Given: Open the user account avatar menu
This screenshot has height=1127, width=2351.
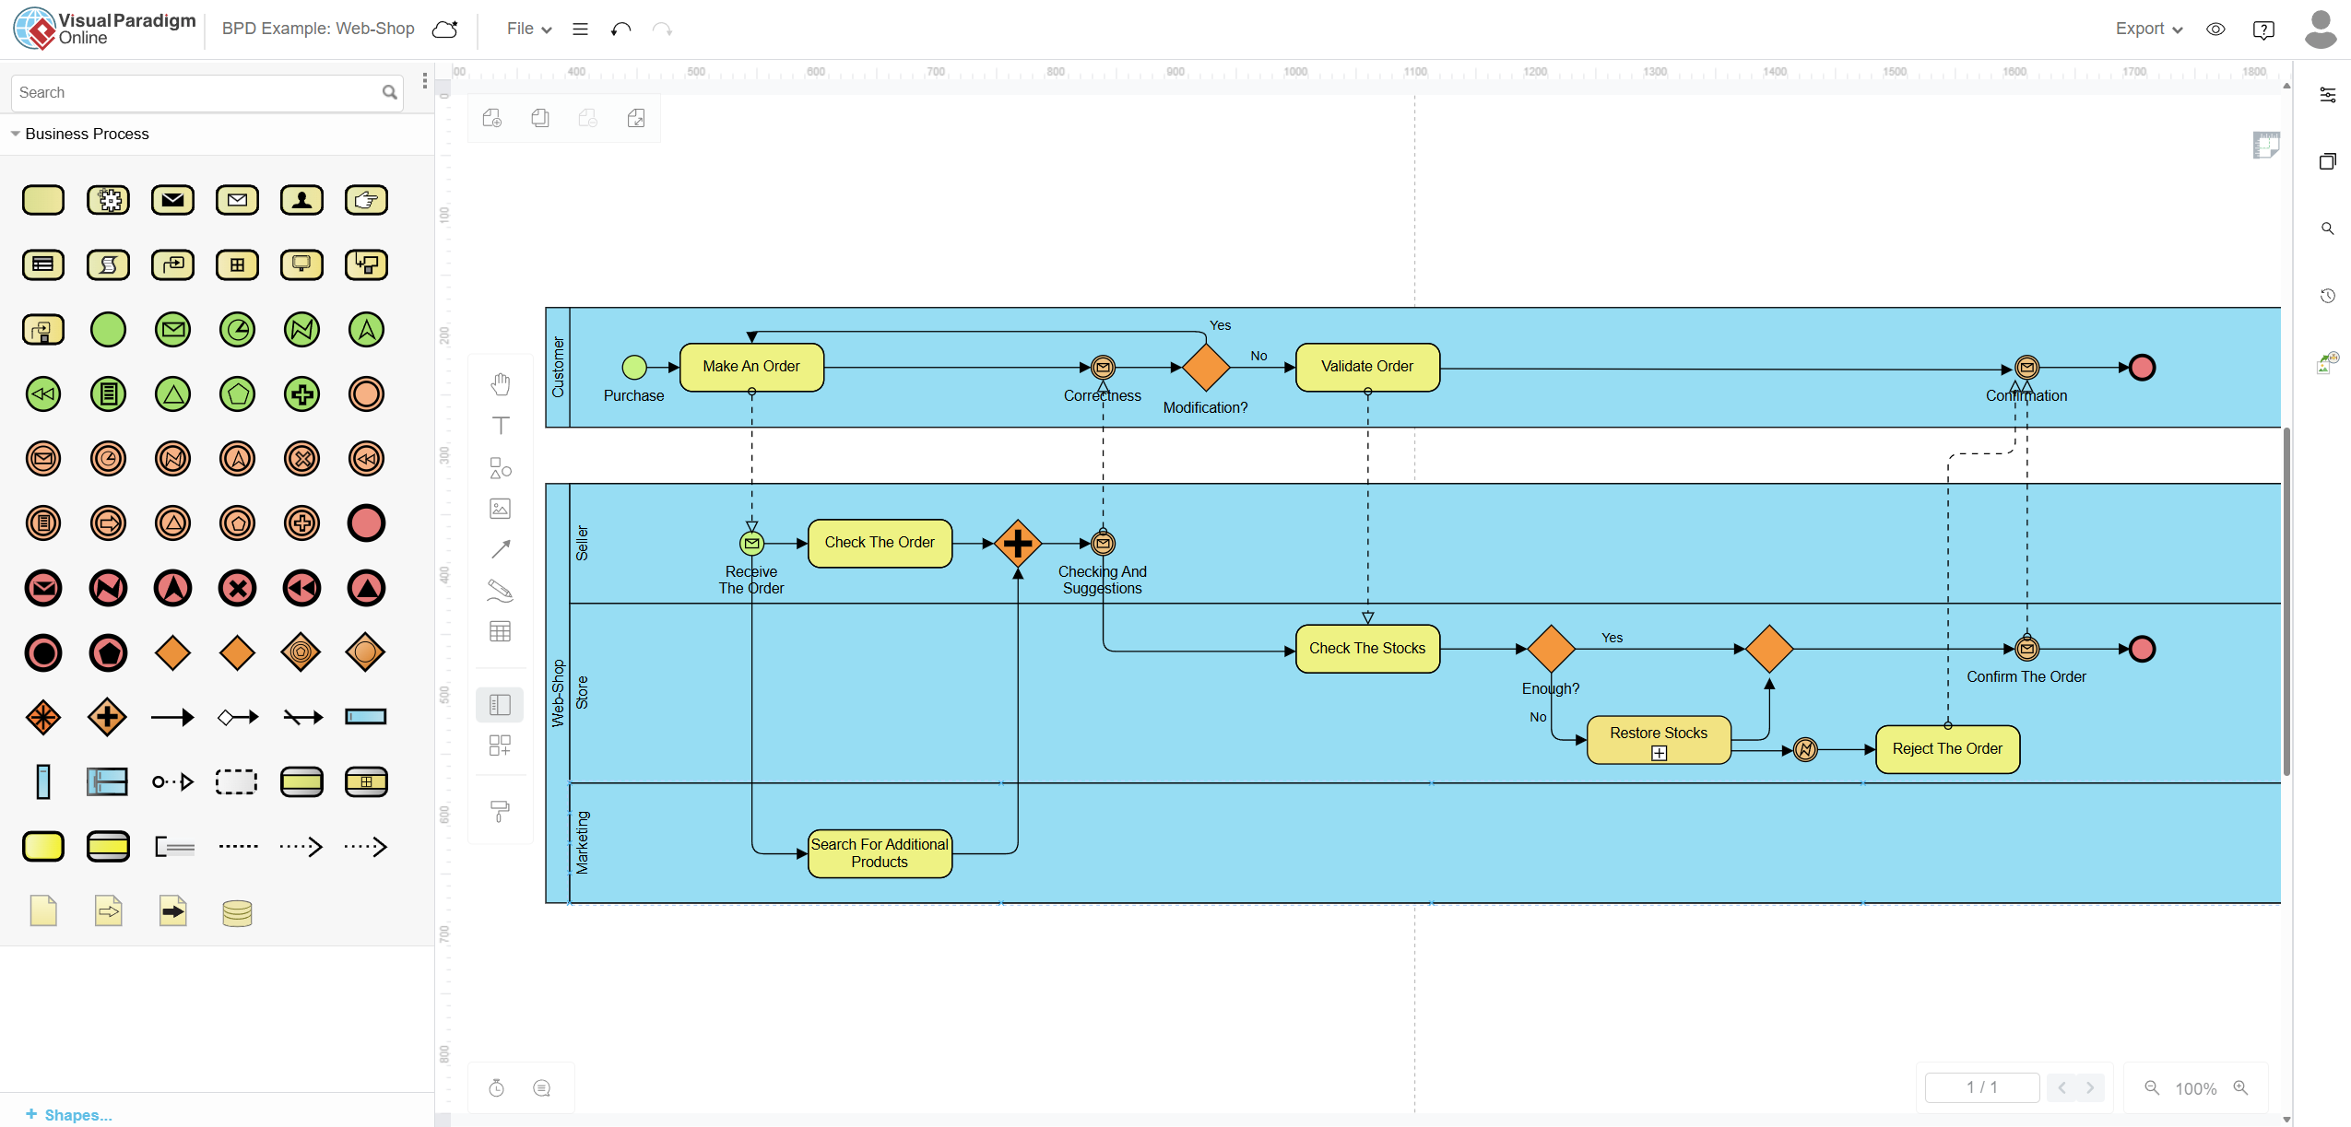Looking at the screenshot, I should (x=2321, y=29).
